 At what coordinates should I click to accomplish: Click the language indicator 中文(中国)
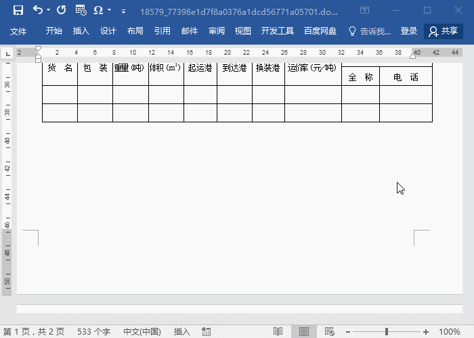coord(142,332)
